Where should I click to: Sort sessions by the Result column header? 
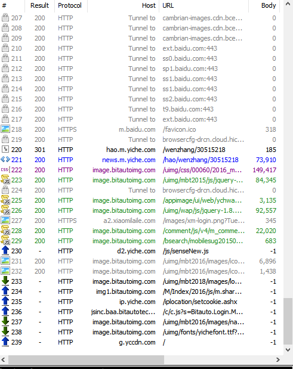[x=39, y=5]
